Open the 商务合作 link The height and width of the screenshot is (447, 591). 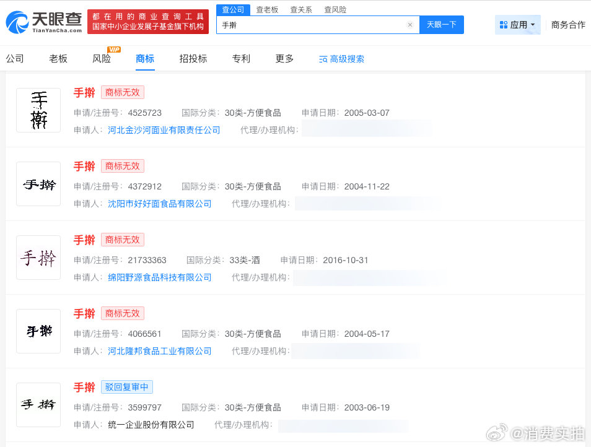click(568, 25)
